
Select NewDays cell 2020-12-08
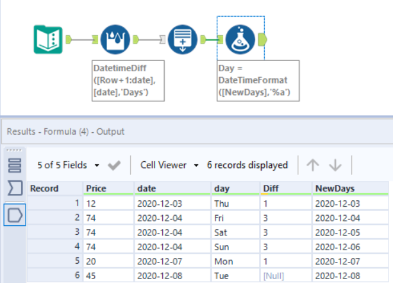351,276
